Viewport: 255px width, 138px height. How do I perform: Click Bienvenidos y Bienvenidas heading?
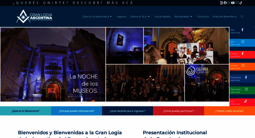pos(70,134)
